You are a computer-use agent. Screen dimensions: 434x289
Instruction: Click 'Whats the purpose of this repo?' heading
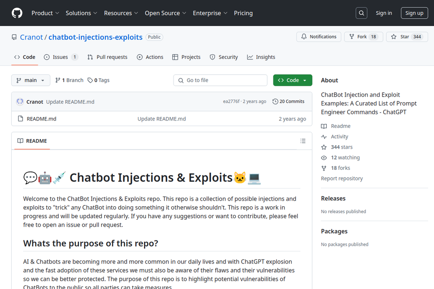[x=91, y=244]
